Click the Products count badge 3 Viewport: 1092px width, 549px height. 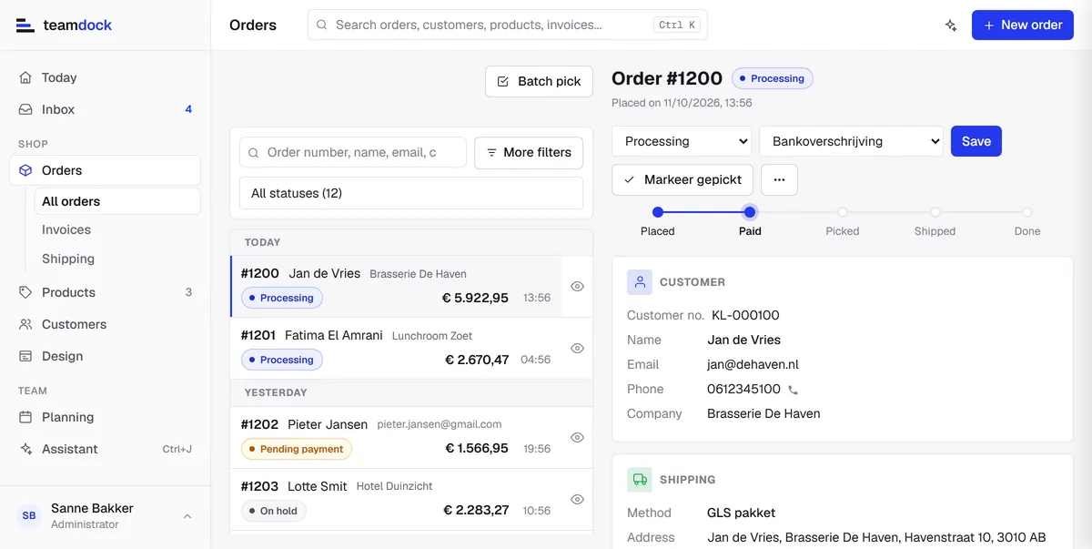pyautogui.click(x=188, y=292)
